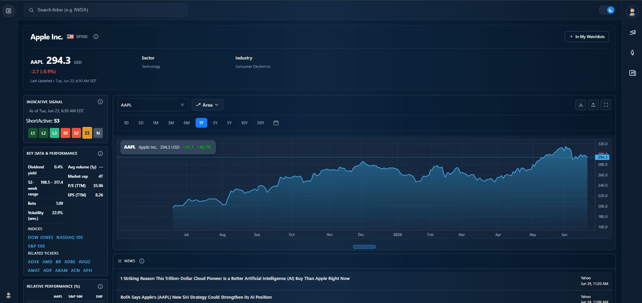Switch chart to 5Y range

(x=229, y=123)
